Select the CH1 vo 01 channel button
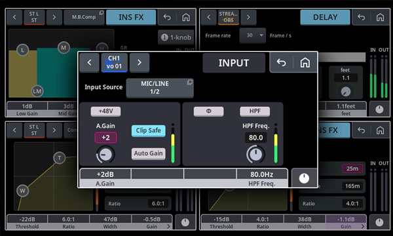The height and width of the screenshot is (236, 393). click(x=114, y=62)
